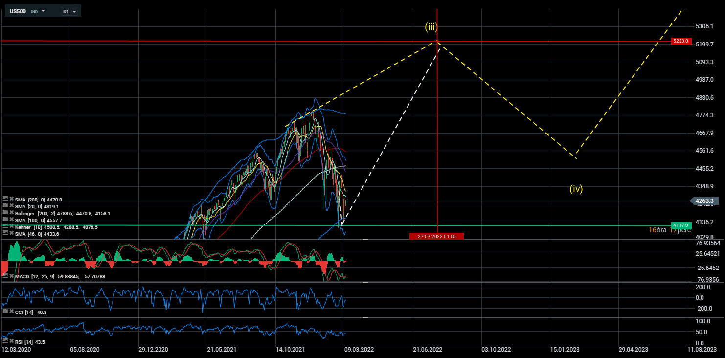Remove the RSI indicator panel
The height and width of the screenshot is (358, 725).
tap(11, 341)
